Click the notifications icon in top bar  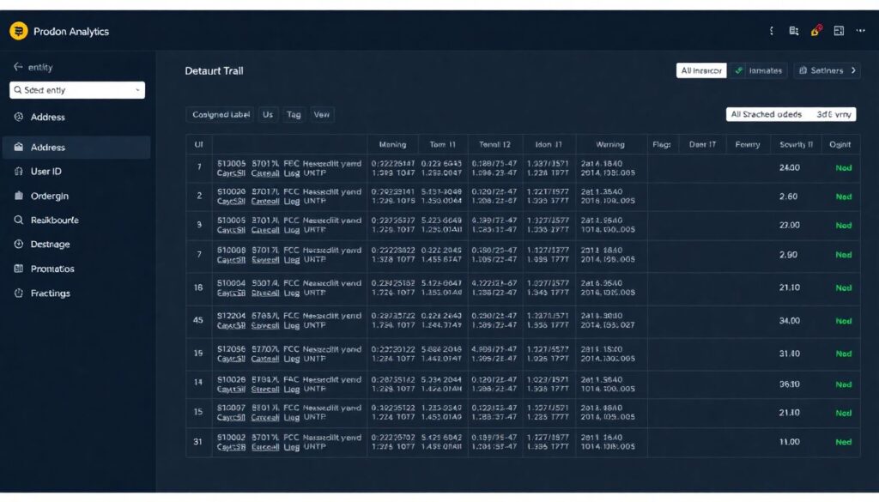click(770, 30)
